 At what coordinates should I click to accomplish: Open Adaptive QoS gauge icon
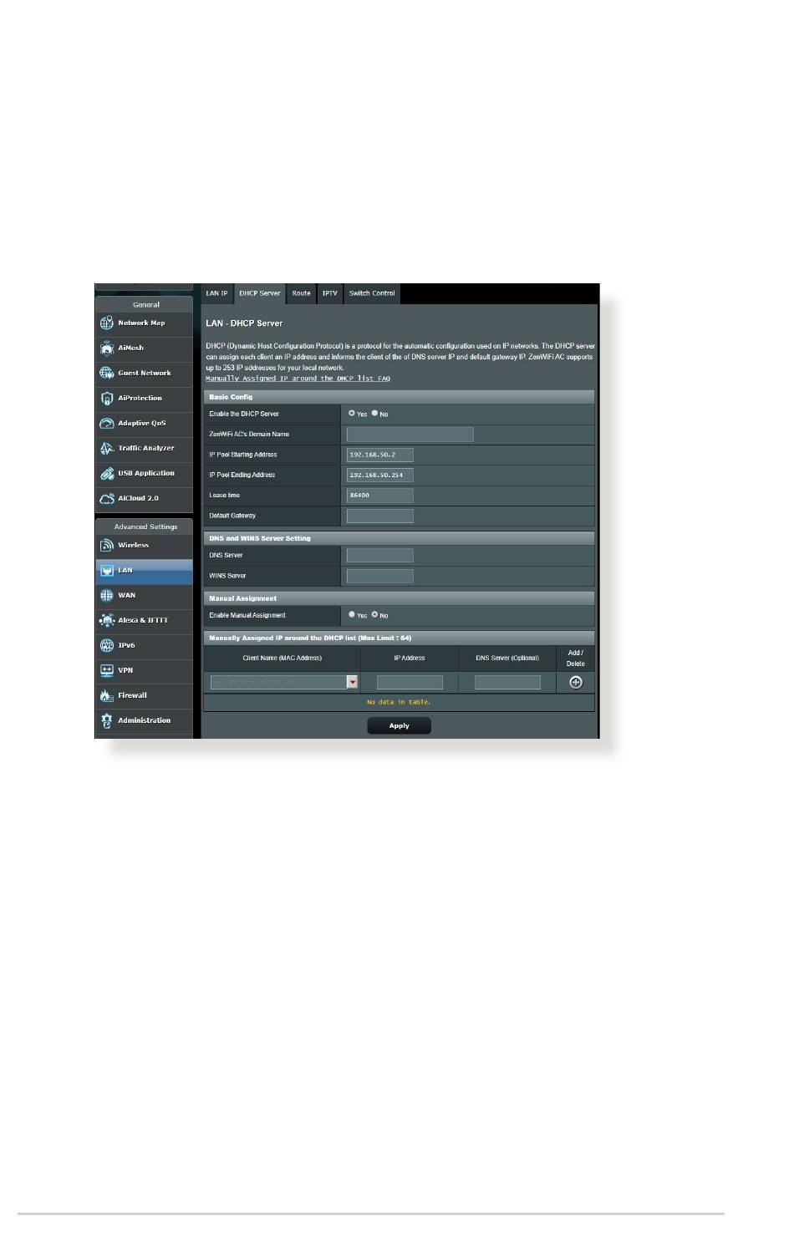point(106,423)
